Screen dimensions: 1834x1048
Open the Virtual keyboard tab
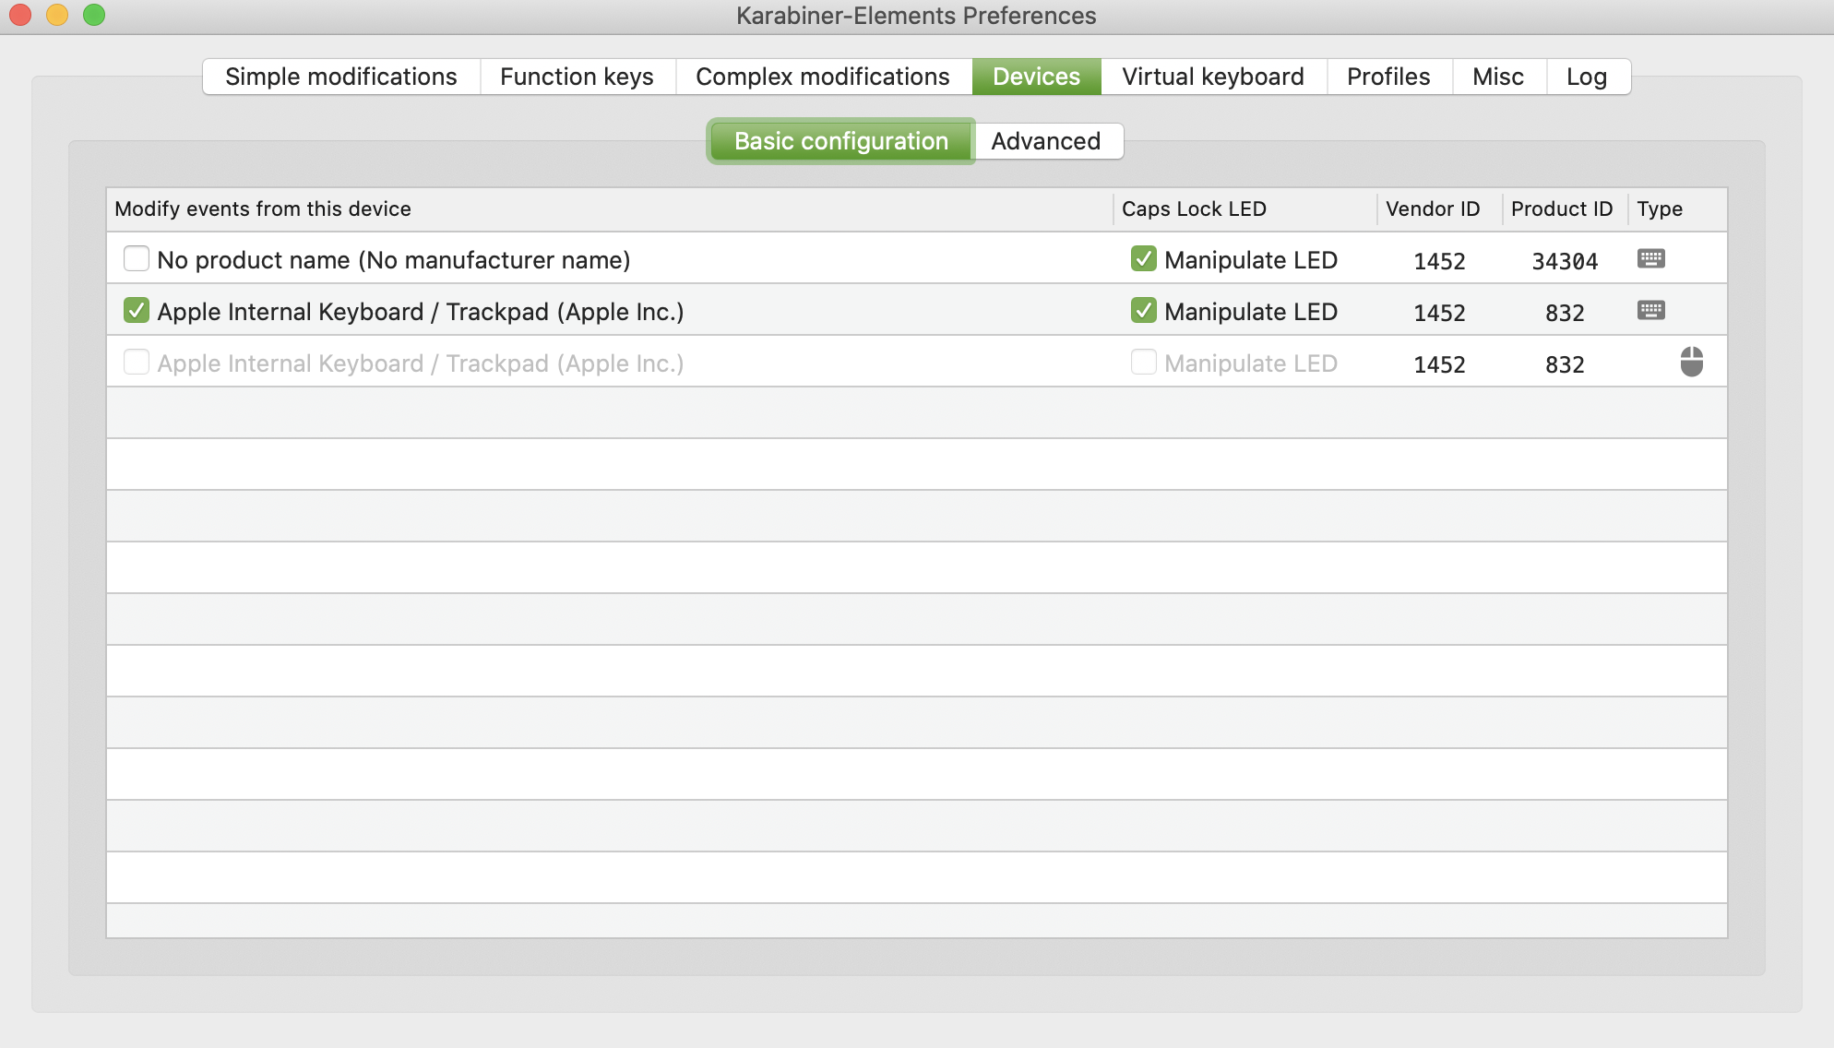[1211, 77]
